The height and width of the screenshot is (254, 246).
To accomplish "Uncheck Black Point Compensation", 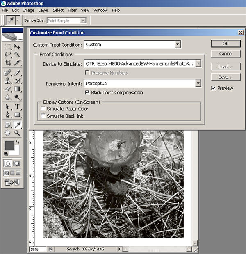I will [87, 93].
